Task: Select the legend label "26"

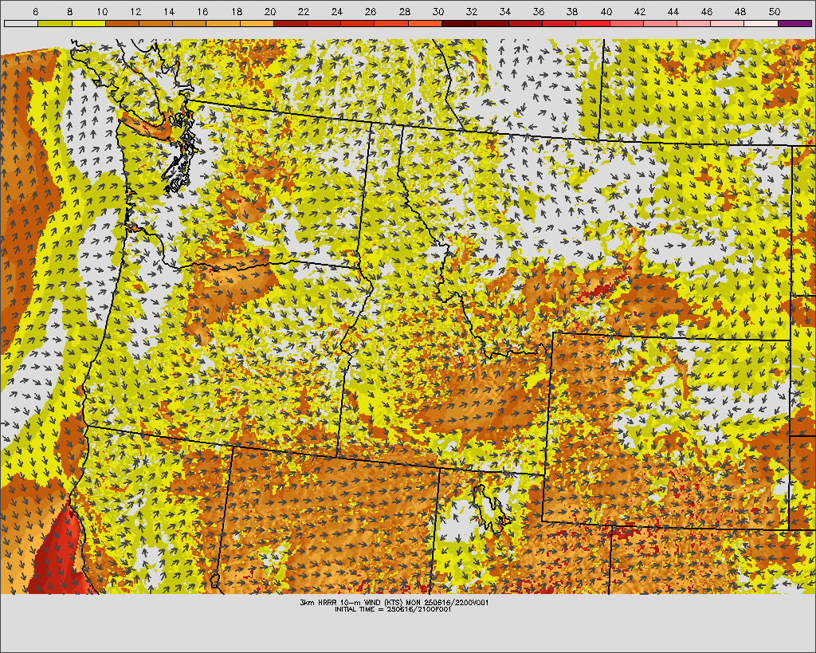Action: tap(371, 11)
